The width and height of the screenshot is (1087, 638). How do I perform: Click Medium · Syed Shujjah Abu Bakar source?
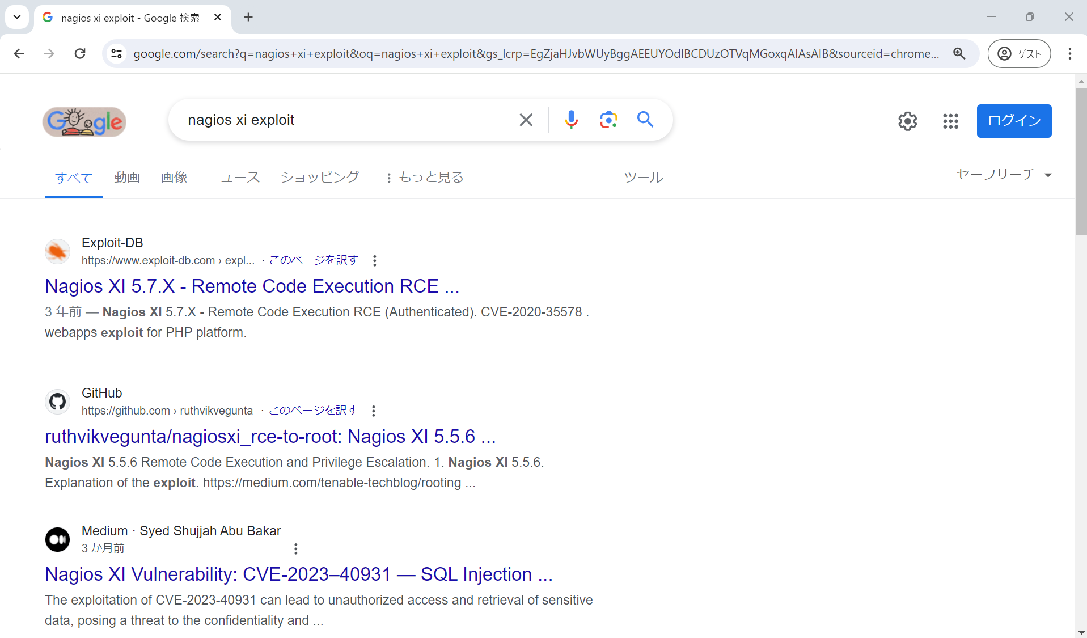pyautogui.click(x=181, y=531)
